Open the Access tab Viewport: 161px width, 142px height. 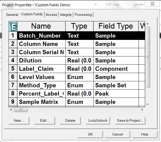pyautogui.click(x=51, y=15)
